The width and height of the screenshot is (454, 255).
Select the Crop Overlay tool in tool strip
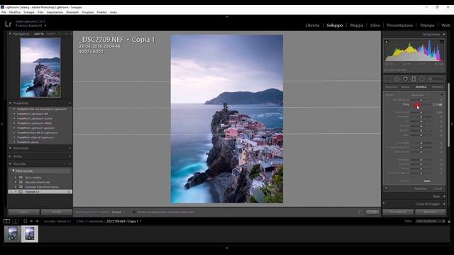388,79
